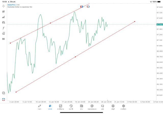Open the แชท (chat) tab
163x114 pixels.
pyautogui.click(x=102, y=107)
